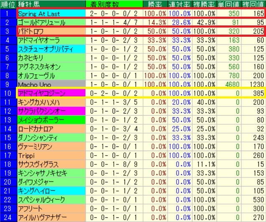Select the Trippi sire name

tap(26, 156)
